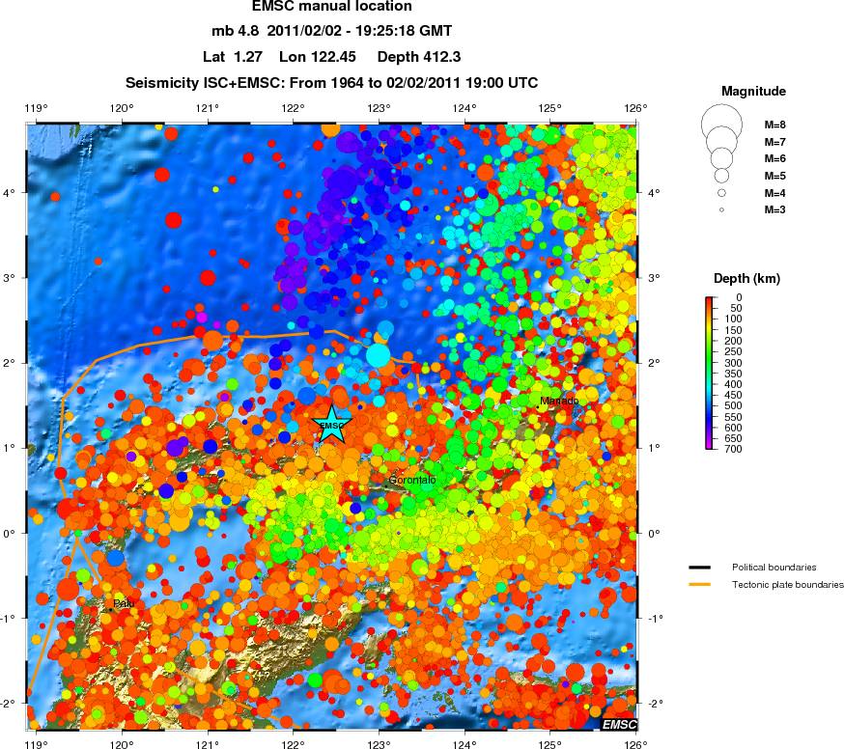Screen dimensions: 844x749
Task: Click depth scale value "500"
Action: tap(733, 405)
